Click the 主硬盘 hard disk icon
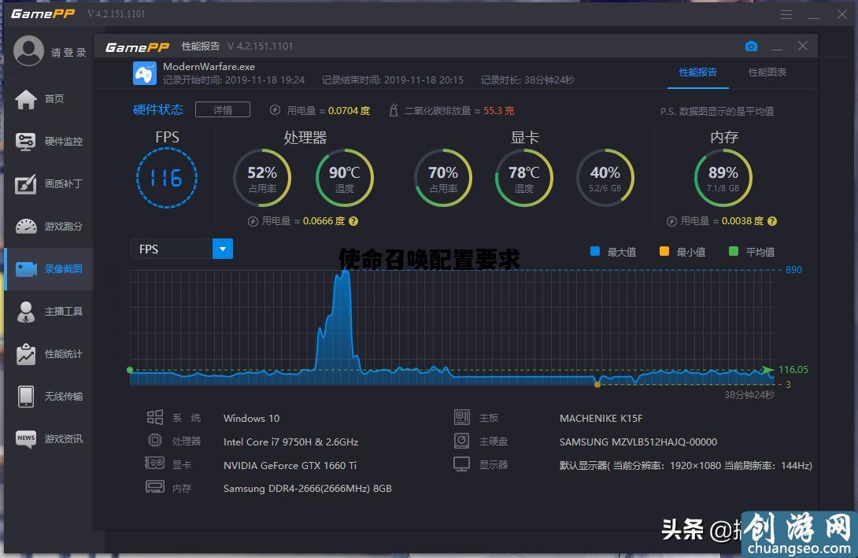858x558 pixels. [462, 441]
